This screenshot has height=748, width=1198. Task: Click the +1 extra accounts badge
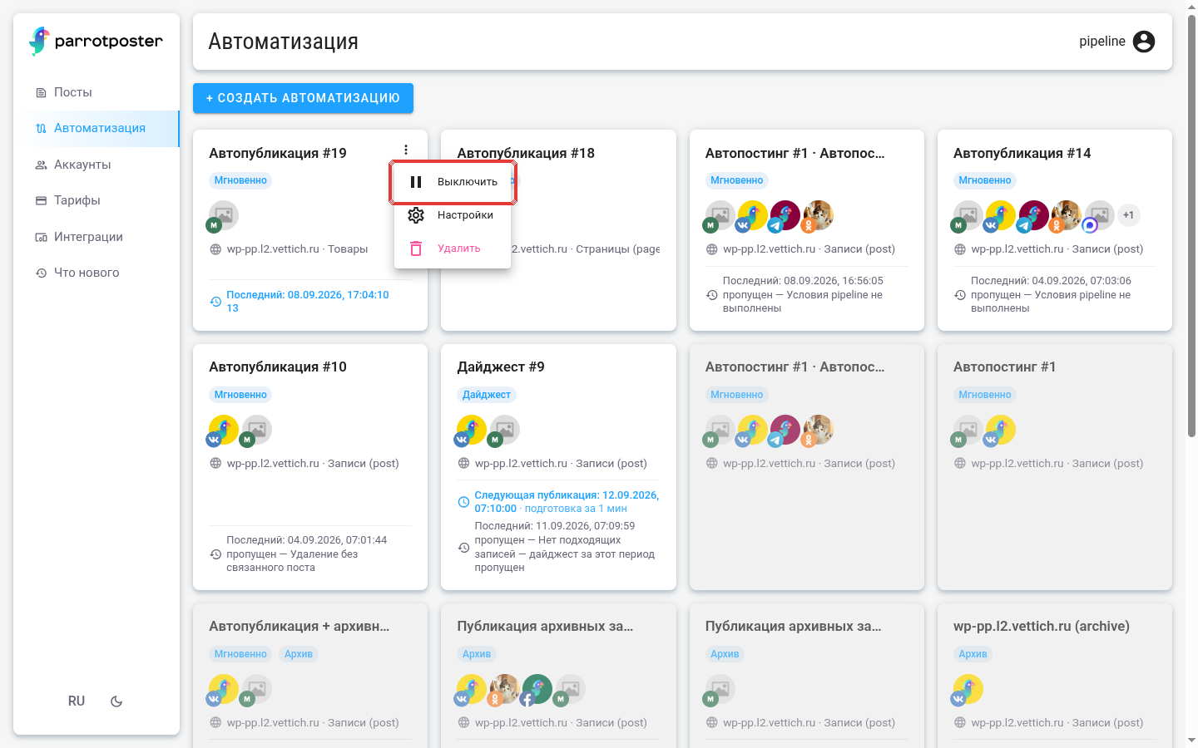1128,215
